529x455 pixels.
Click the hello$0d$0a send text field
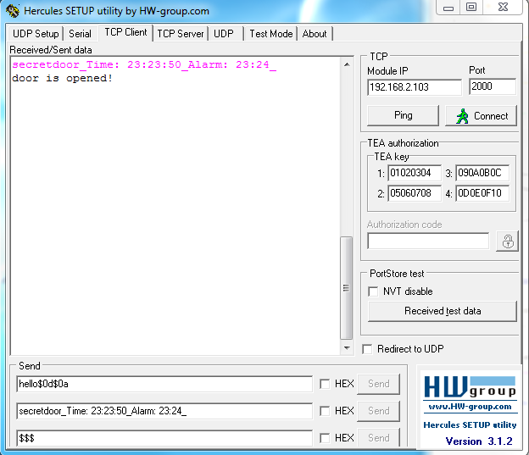pos(164,384)
